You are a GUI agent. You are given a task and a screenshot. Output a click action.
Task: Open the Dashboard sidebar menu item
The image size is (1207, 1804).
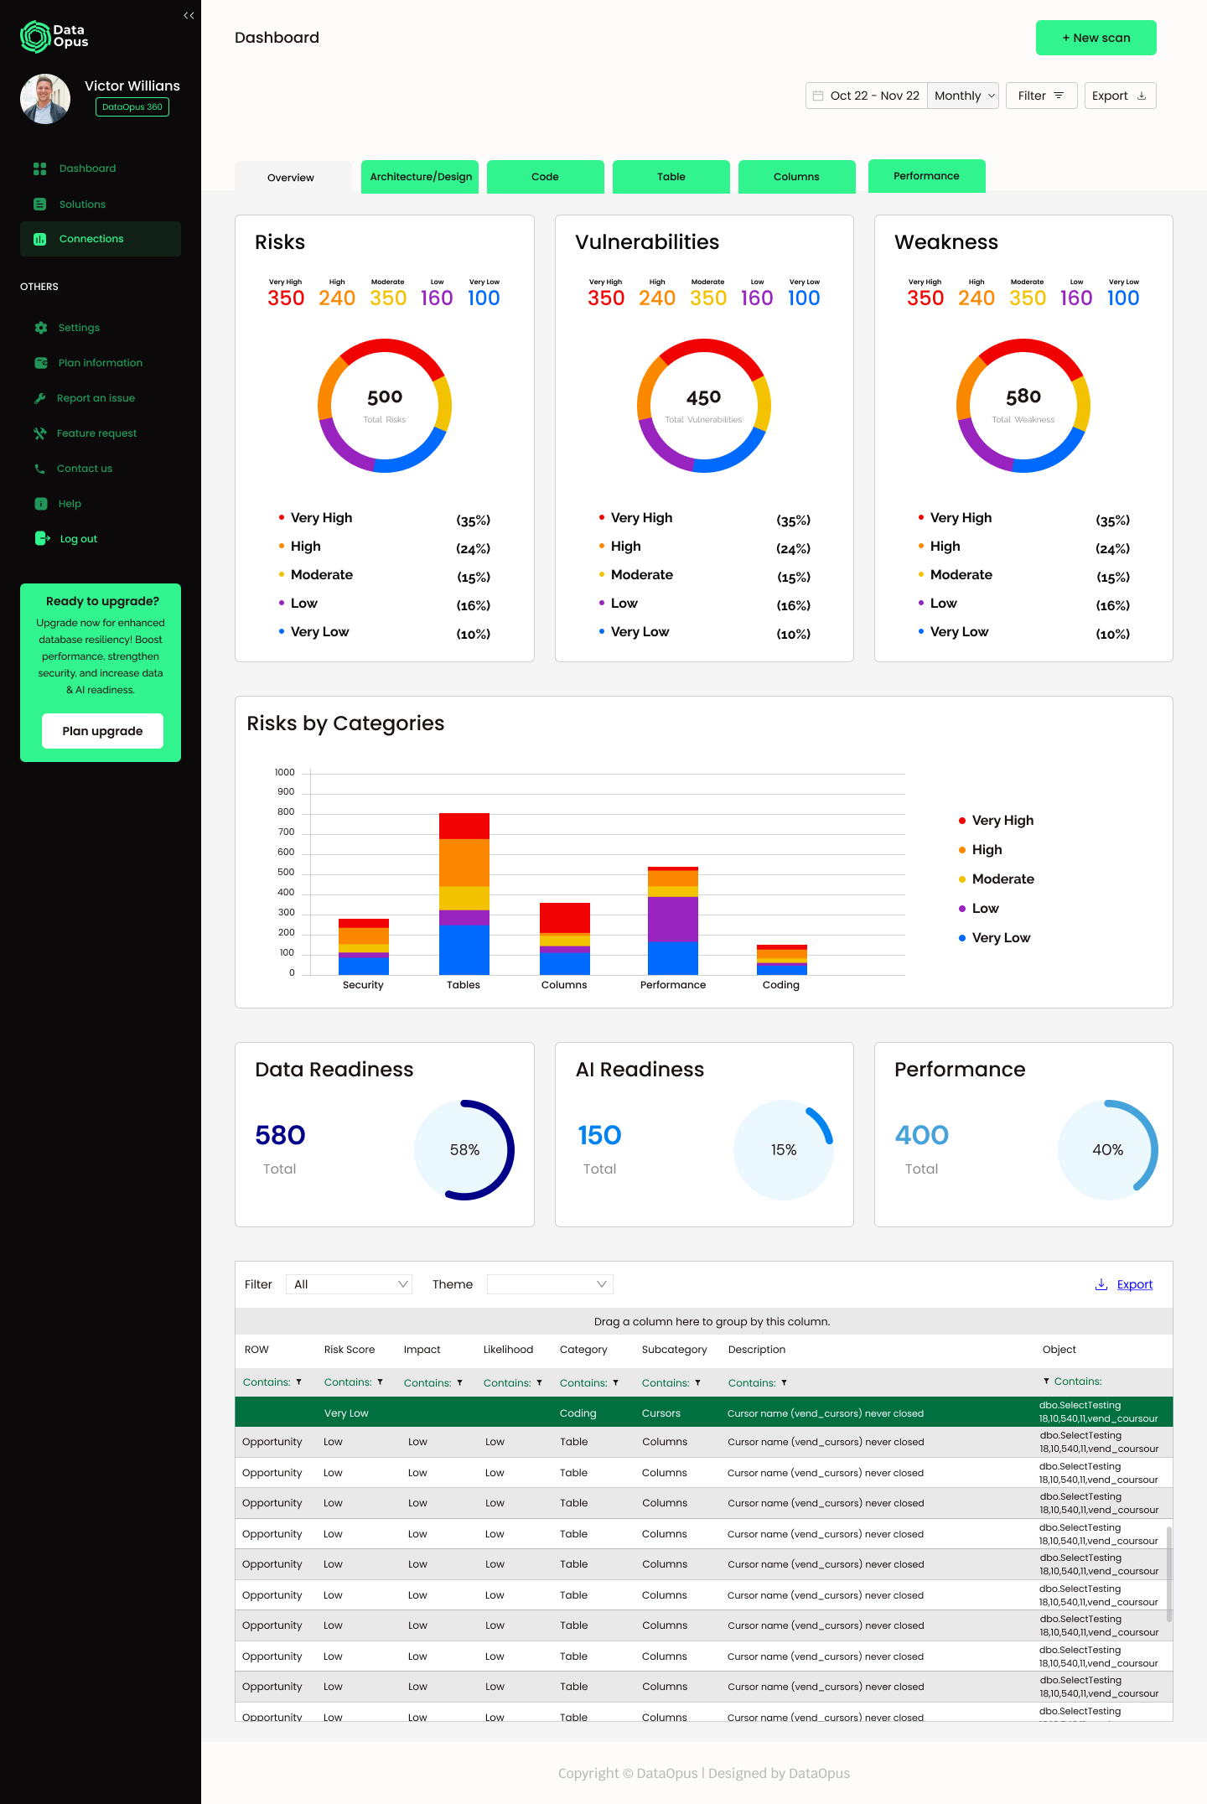[x=101, y=168]
